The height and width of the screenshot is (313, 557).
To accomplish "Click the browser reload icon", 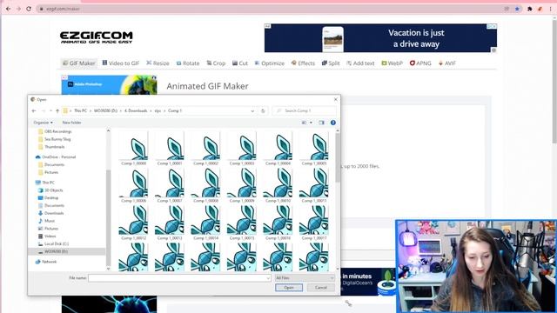I will [x=29, y=9].
